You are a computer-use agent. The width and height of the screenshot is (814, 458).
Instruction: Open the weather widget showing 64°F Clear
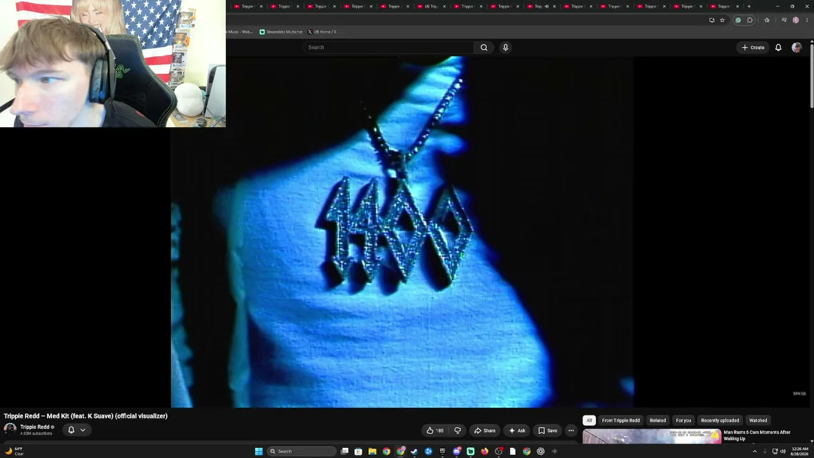tap(14, 452)
